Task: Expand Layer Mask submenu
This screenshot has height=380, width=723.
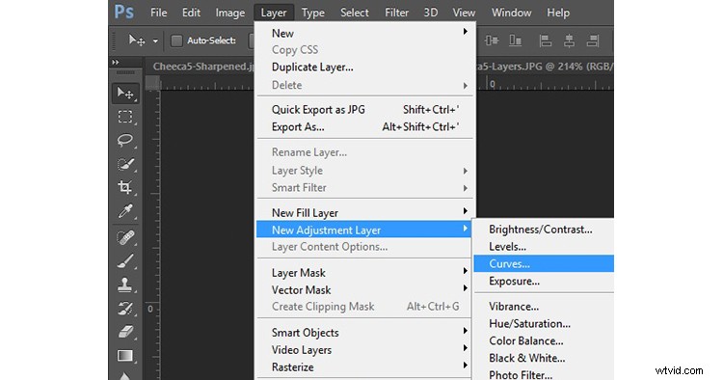Action: coord(466,271)
